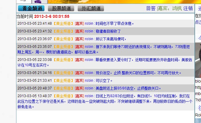Switch to the 黄金频道 tab
The height and width of the screenshot is (123, 201).
[x=31, y=8]
